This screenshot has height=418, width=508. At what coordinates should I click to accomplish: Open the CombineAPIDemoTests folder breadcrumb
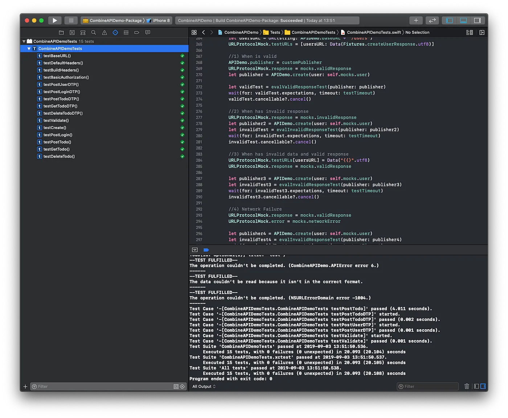pos(310,32)
